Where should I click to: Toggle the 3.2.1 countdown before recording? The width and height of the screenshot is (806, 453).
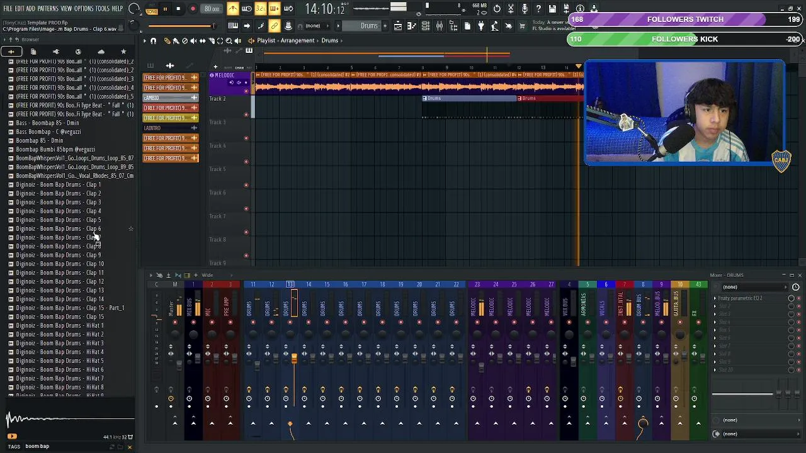260,9
